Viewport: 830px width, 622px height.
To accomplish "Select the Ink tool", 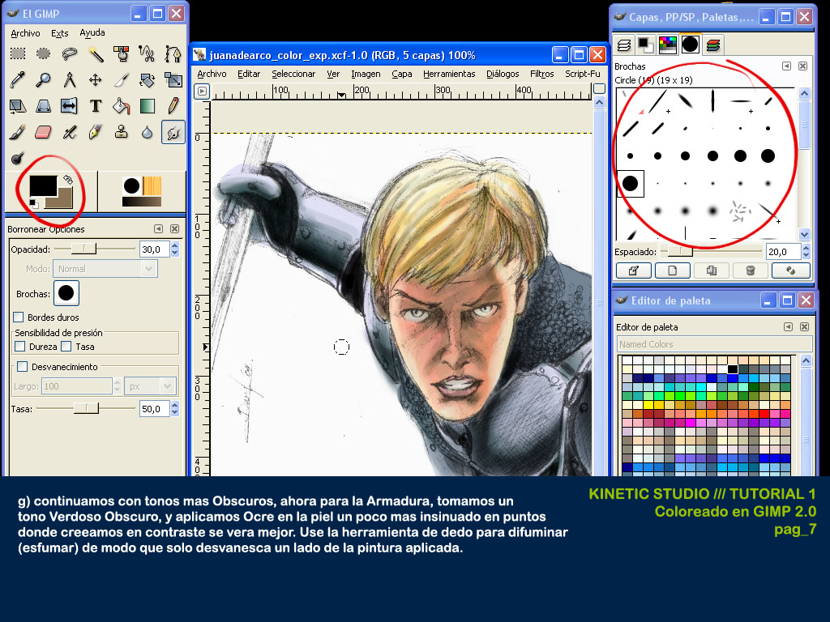I will coord(96,132).
